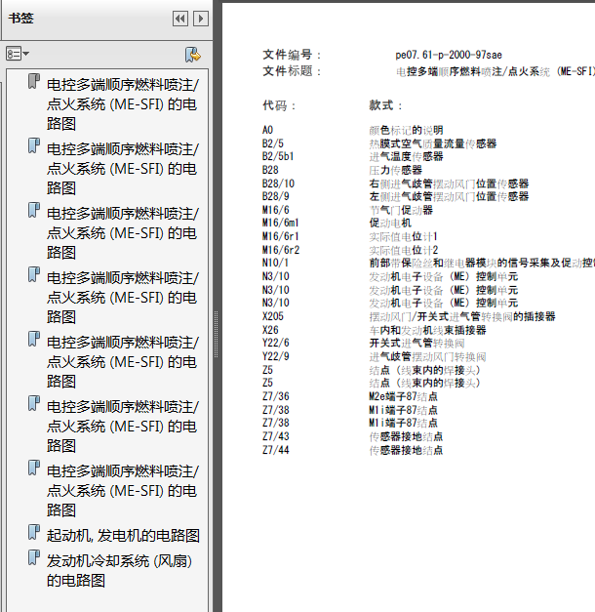This screenshot has height=612, width=595.
Task: Open the last (seventh) ME-SFI bookmark
Action: (x=123, y=491)
